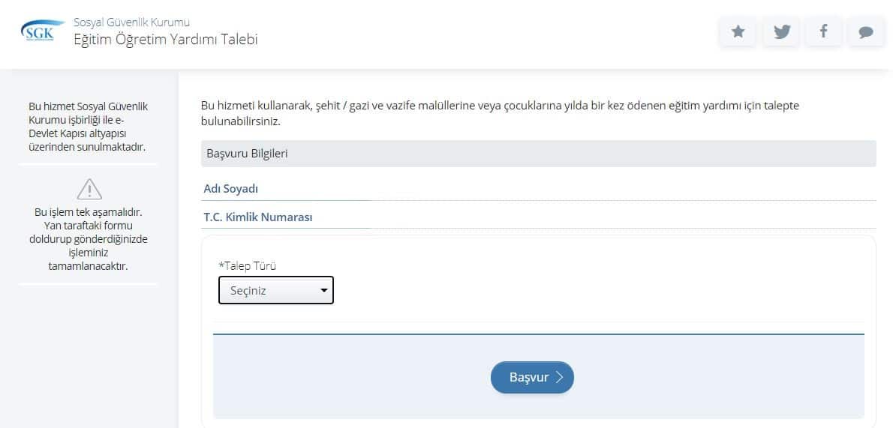The width and height of the screenshot is (893, 428).
Task: Click the sidebar 'Bu işlem tek aşamalıdır' note
Action: click(x=89, y=239)
